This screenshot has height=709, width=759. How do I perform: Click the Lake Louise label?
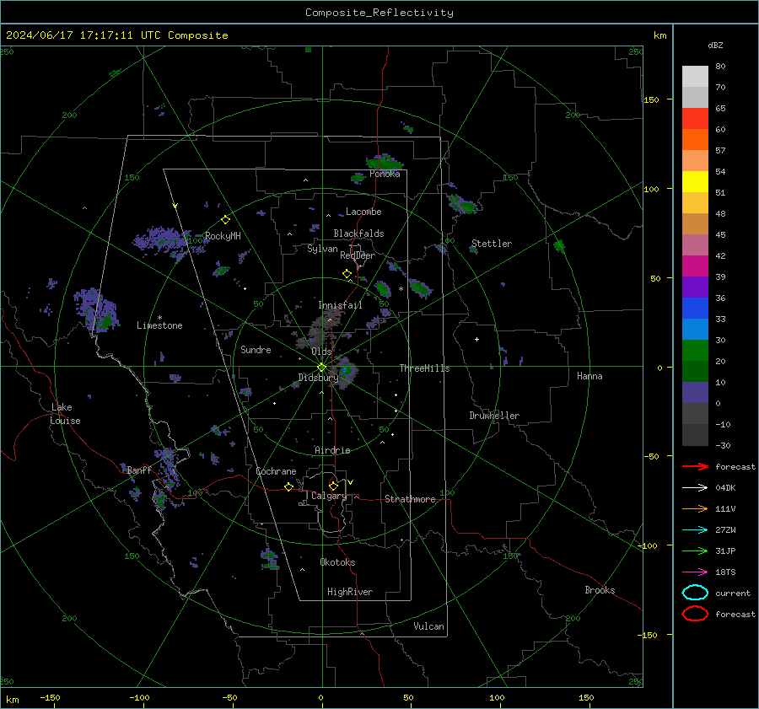coord(66,414)
